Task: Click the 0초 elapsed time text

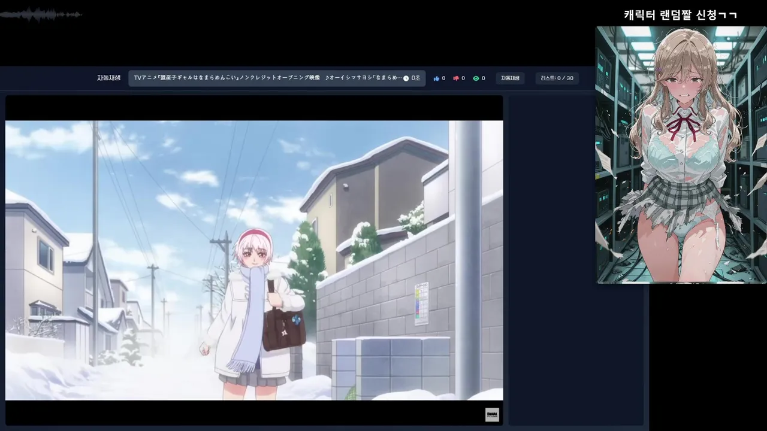Action: [416, 78]
